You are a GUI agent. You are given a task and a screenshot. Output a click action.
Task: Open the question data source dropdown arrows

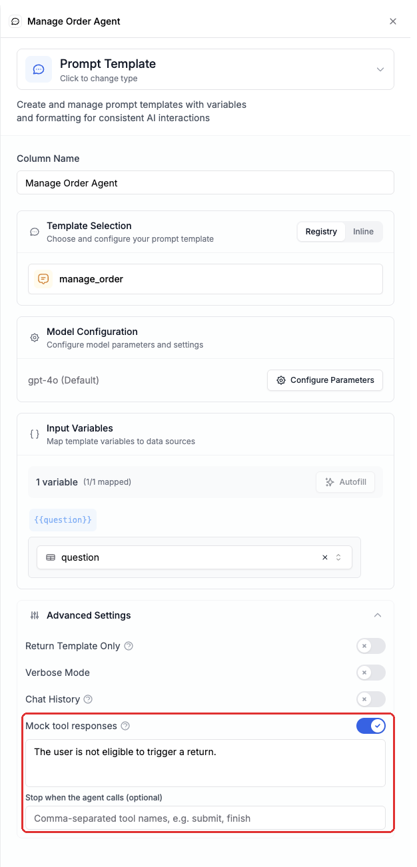pyautogui.click(x=338, y=557)
